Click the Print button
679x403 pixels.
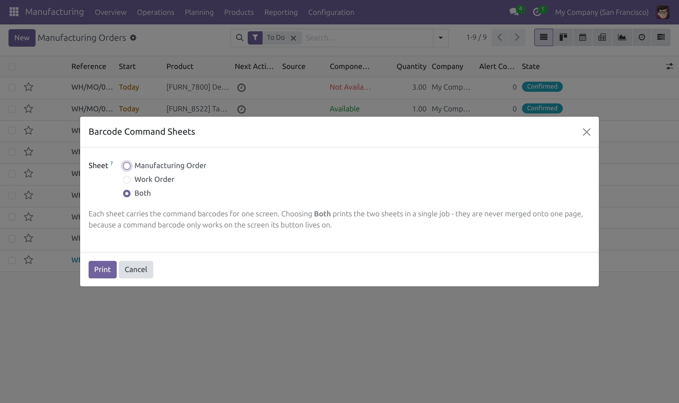coord(102,270)
